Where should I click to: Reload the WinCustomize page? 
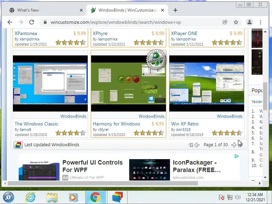32,22
